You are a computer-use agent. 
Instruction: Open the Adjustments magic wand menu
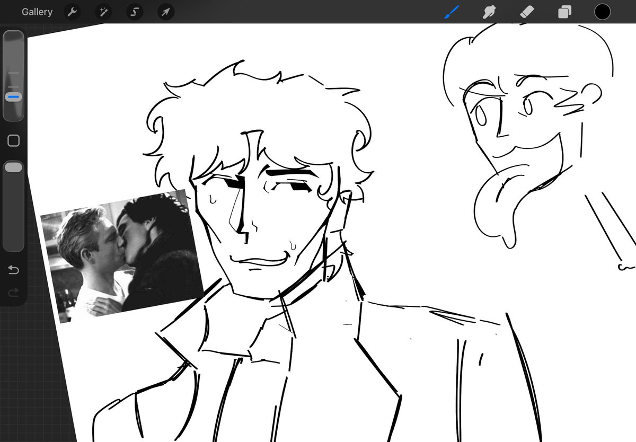click(103, 12)
